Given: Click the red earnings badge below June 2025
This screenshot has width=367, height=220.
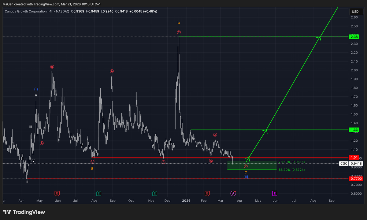Looking at the screenshot, I should coord(57,193).
